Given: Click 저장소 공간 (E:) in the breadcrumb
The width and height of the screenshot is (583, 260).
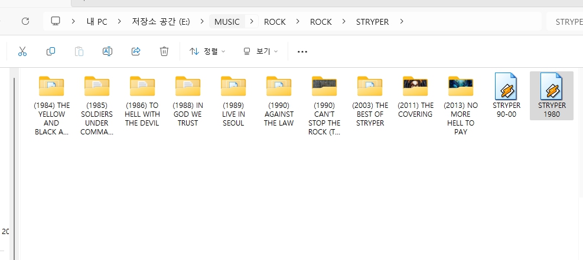Looking at the screenshot, I should (161, 21).
